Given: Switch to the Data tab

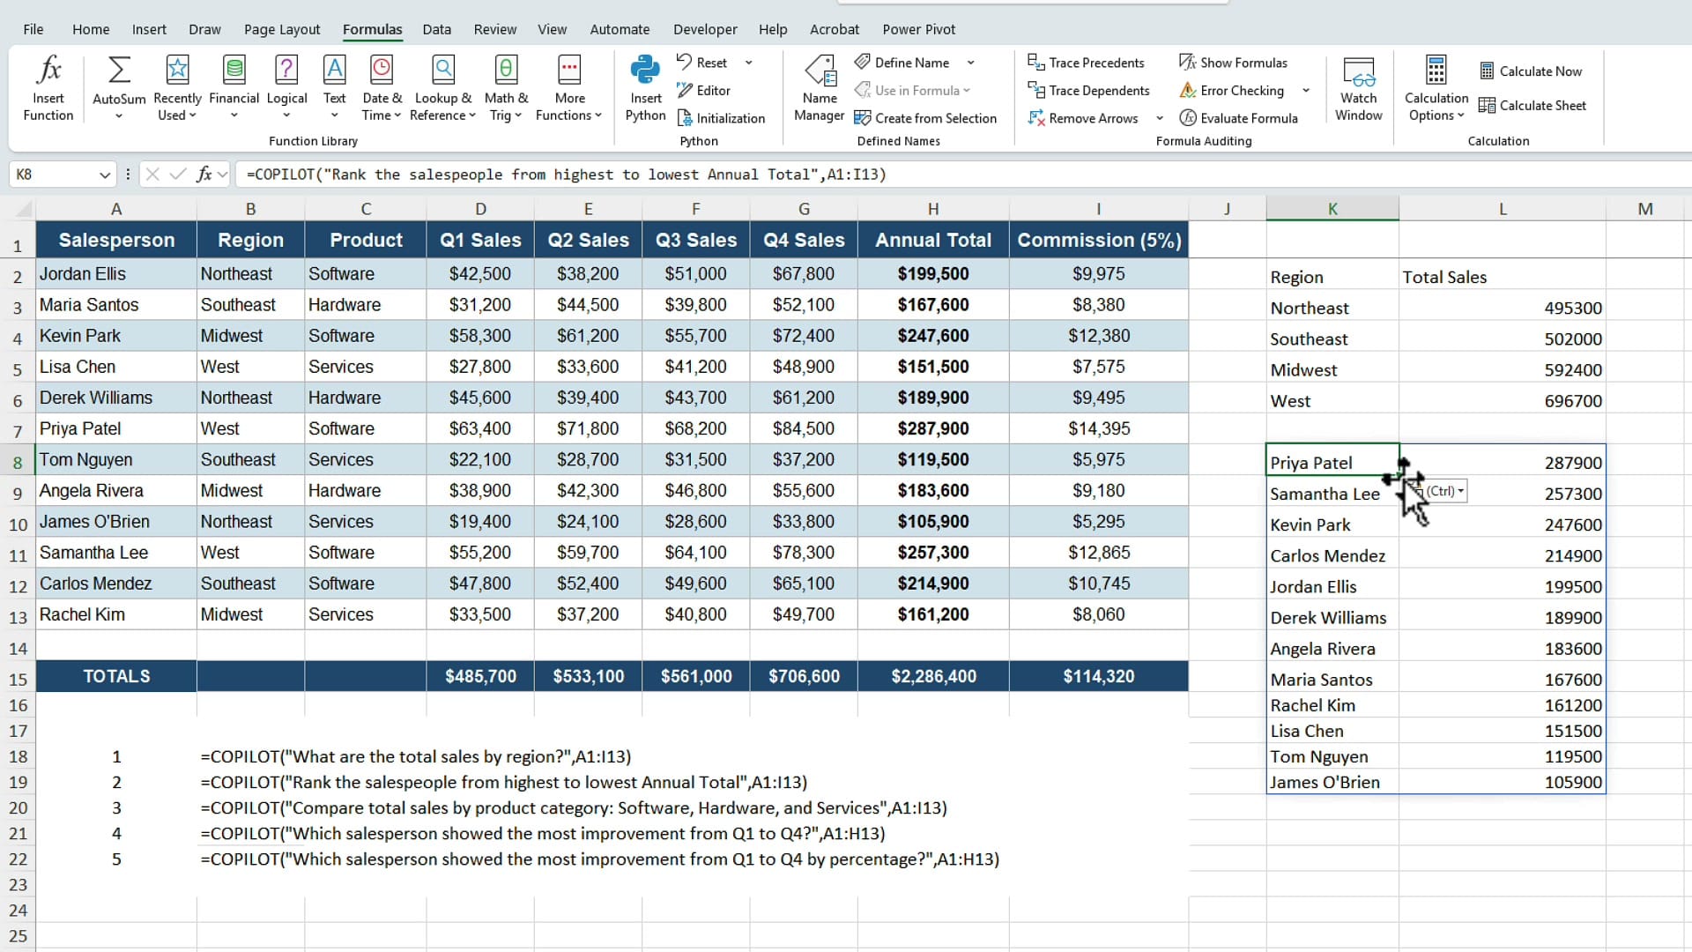Looking at the screenshot, I should point(436,29).
